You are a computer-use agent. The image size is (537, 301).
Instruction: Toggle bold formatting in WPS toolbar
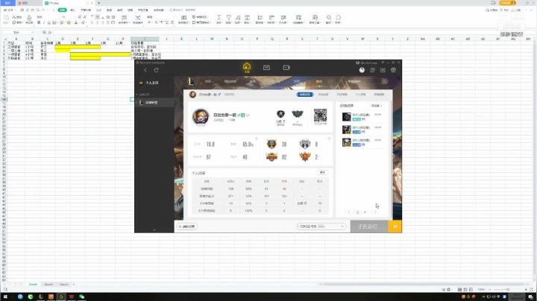coord(39,22)
